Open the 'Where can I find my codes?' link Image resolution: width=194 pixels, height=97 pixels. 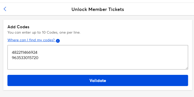tap(31, 40)
